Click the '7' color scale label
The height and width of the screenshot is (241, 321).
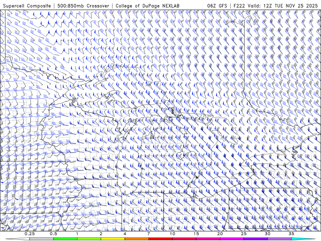pos(148,234)
